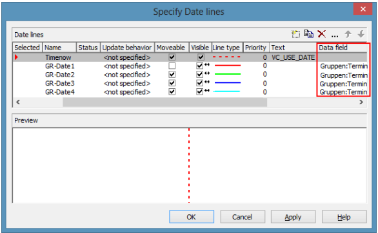The height and width of the screenshot is (233, 378).
Task: Click the Moveable column header
Action: 172,48
